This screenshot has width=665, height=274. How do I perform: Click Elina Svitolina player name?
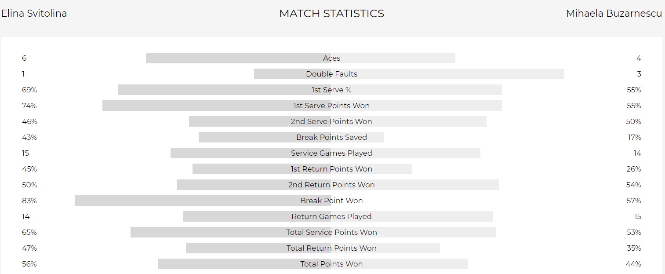click(34, 14)
